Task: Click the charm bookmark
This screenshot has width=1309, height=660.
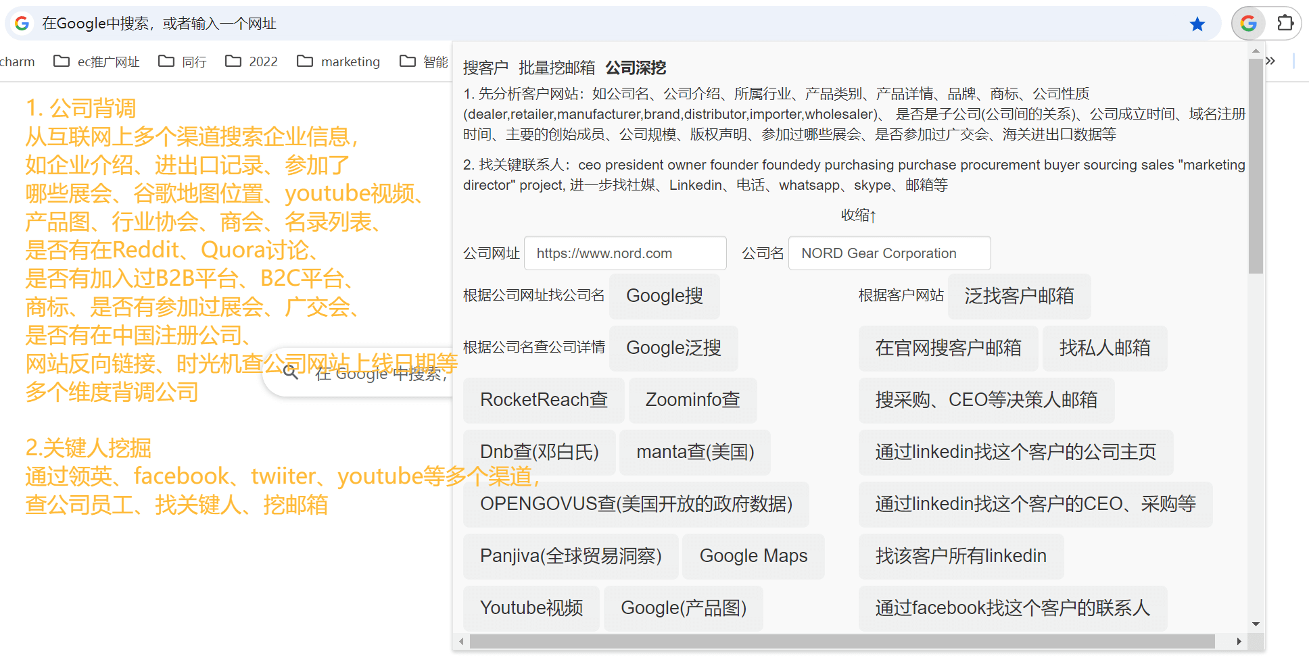Action: point(18,61)
